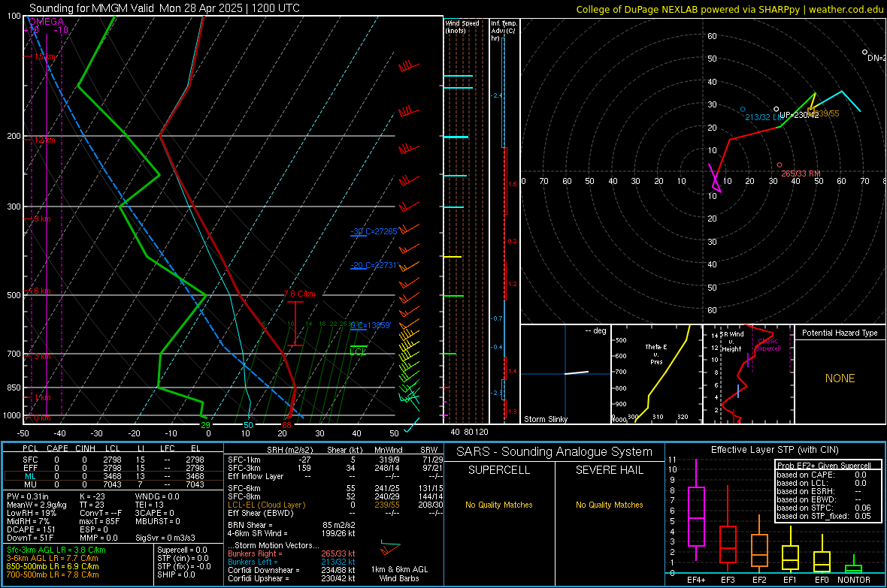Viewport: 887px width, 588px height.
Task: Select the 'Inf. Temp. Adv.' panel header
Action: point(503,31)
